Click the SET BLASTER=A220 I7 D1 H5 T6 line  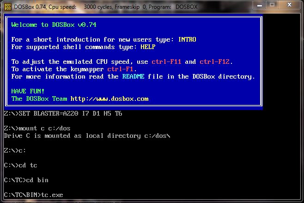pyautogui.click(x=63, y=113)
